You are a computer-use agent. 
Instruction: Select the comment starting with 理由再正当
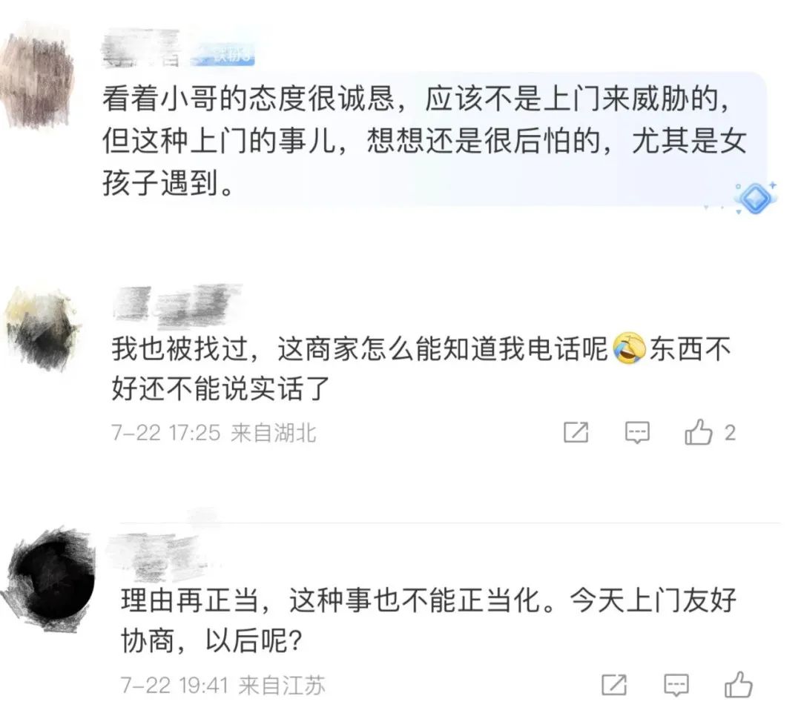pyautogui.click(x=428, y=620)
